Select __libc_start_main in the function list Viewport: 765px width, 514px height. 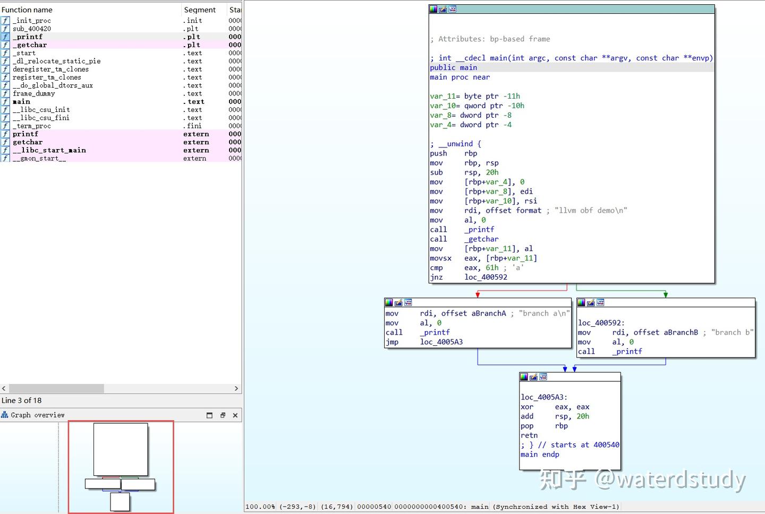[49, 151]
